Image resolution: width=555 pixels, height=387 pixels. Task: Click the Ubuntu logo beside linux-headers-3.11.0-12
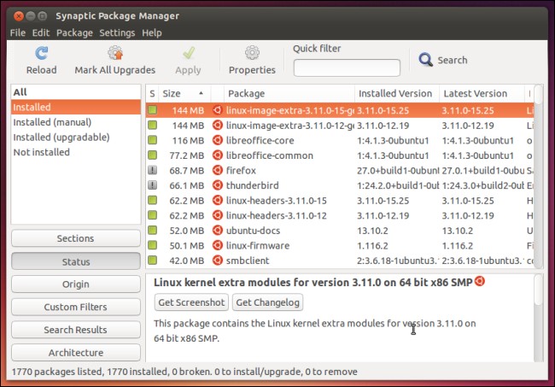pos(217,215)
